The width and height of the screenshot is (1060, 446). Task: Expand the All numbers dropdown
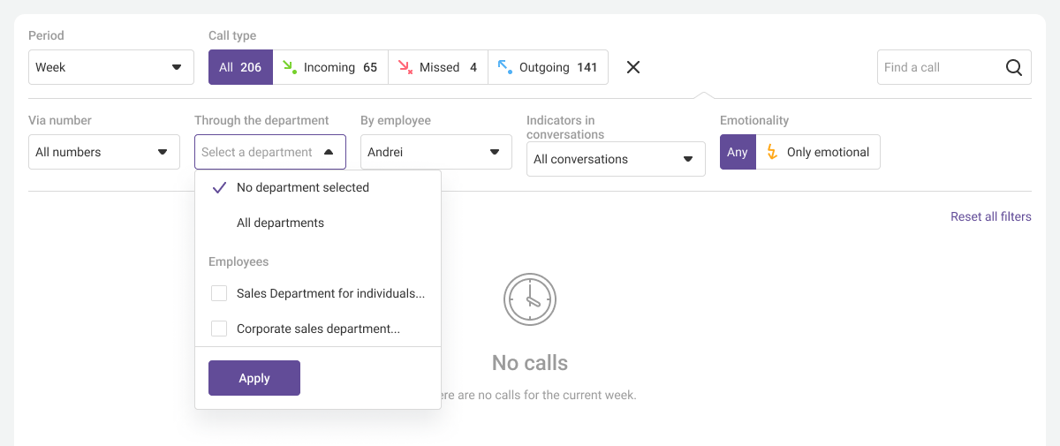(104, 152)
